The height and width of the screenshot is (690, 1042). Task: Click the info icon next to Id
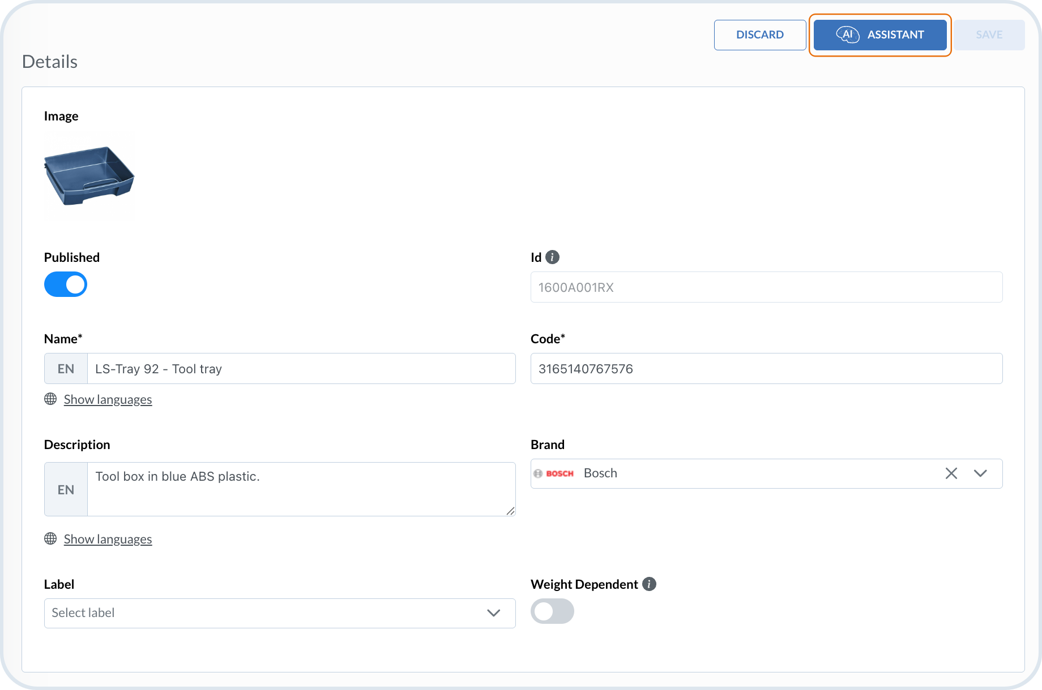(552, 257)
